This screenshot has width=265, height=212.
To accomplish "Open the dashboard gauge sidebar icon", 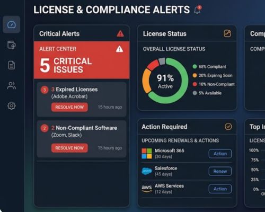I will tap(12, 24).
